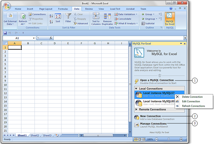The height and width of the screenshot is (144, 214).
Task: Expand Remote Connections group
Action: point(136,109)
